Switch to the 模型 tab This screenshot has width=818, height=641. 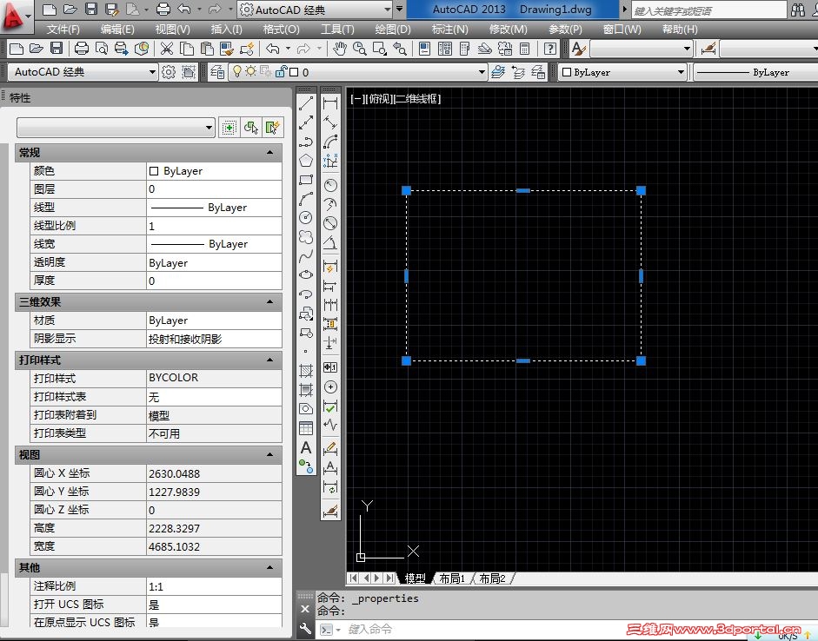tap(415, 578)
